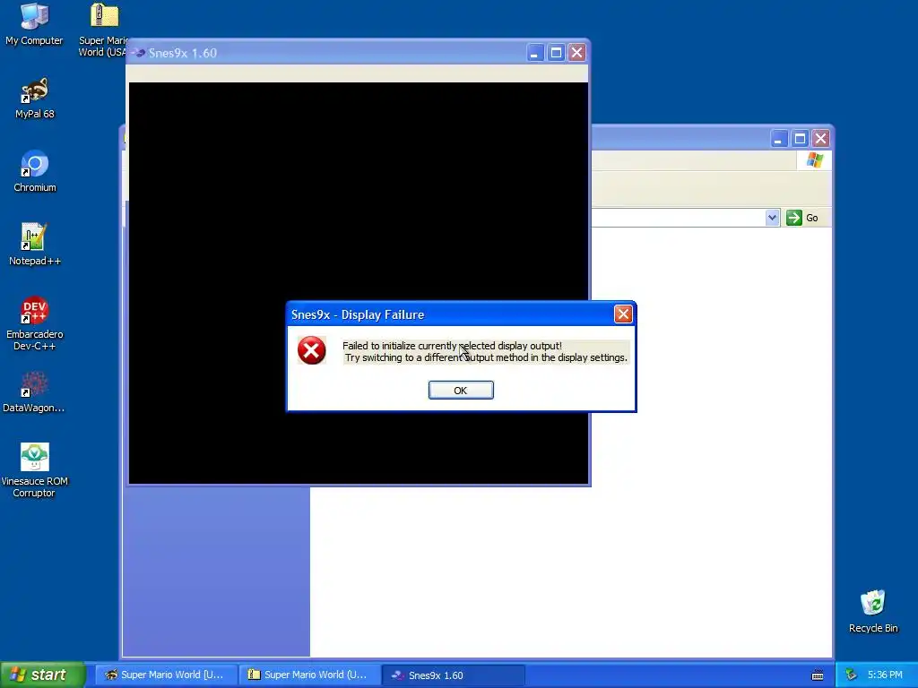Close the Snes9x Display Failure dialog
918x688 pixels.
pyautogui.click(x=623, y=314)
